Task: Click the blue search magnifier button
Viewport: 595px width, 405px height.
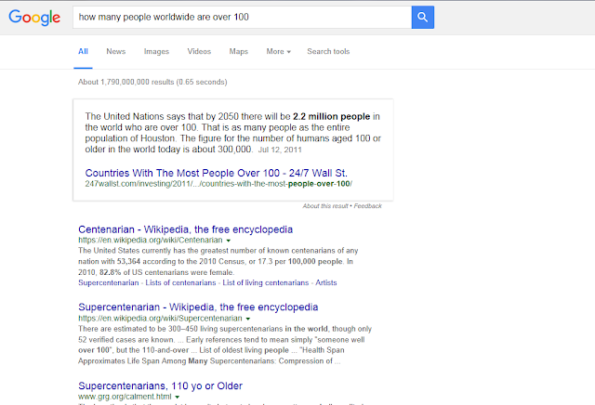Action: coord(422,17)
